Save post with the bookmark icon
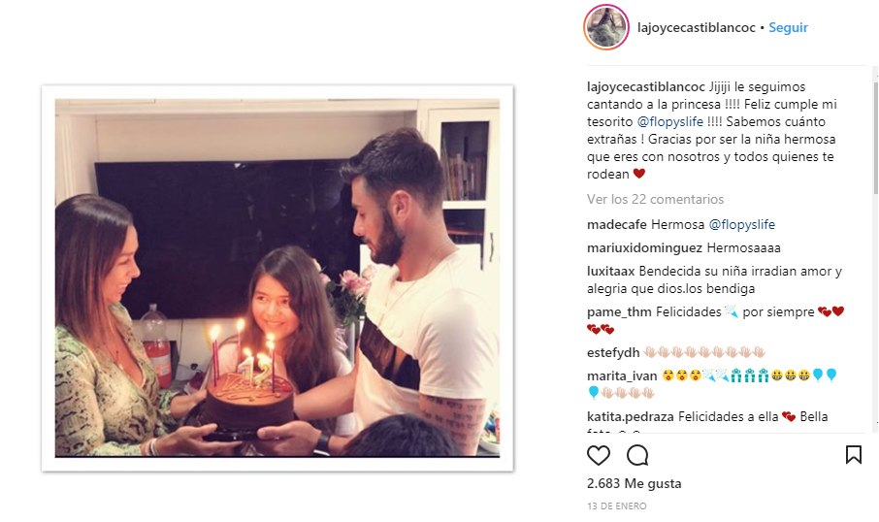This screenshot has width=879, height=522. (853, 455)
